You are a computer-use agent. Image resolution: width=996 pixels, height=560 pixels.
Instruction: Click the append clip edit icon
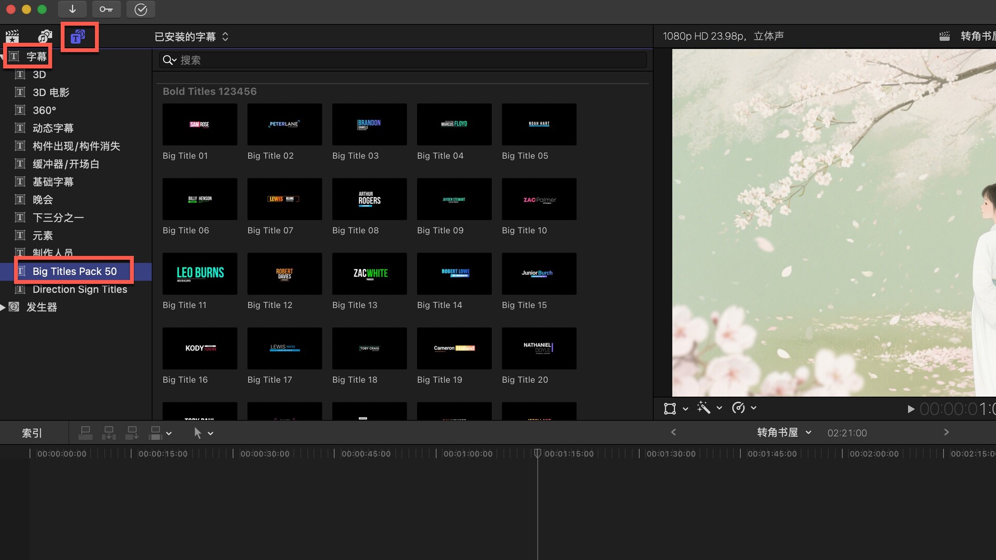click(x=132, y=432)
